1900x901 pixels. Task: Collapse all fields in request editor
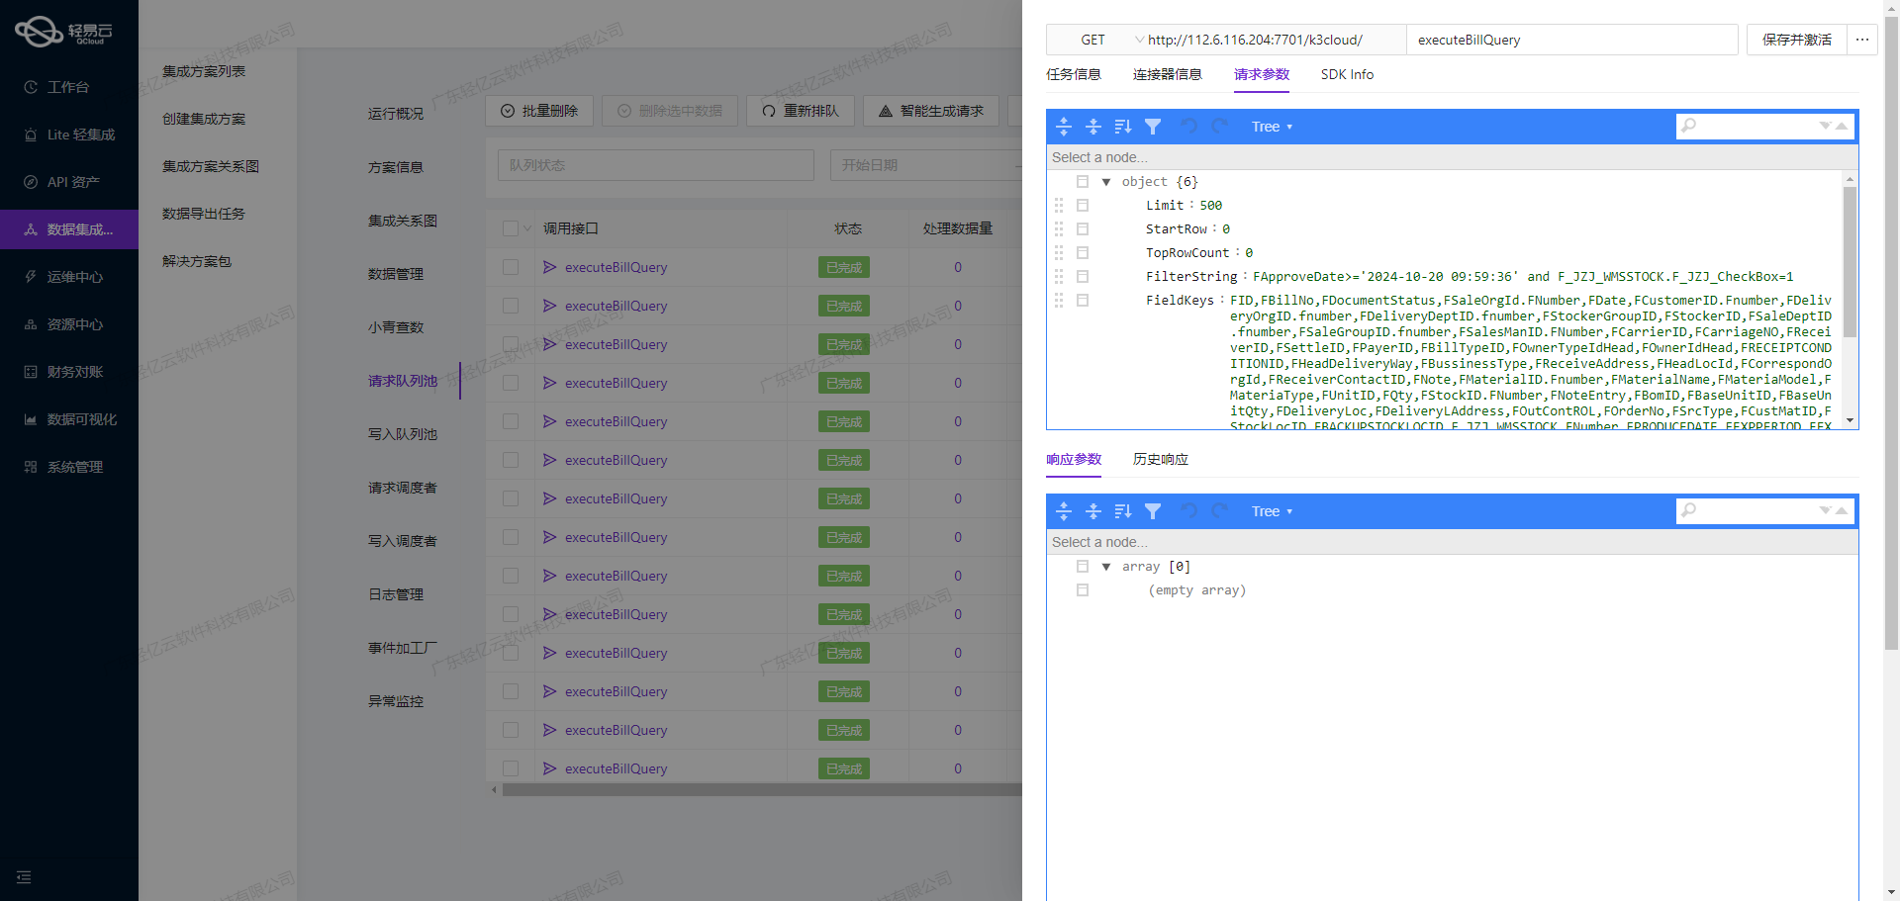click(x=1093, y=127)
